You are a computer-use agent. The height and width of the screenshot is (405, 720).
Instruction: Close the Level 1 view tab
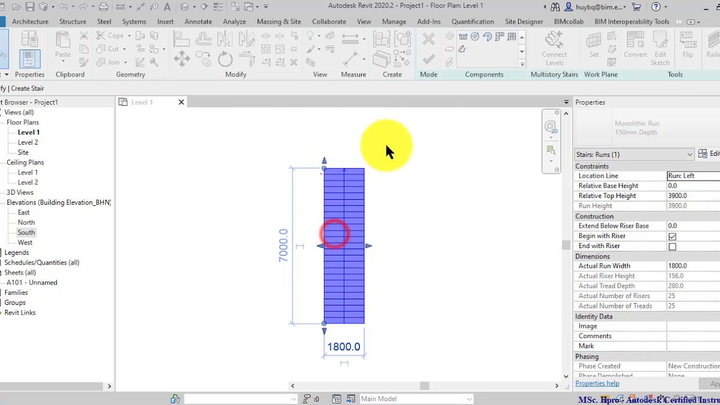[x=181, y=102]
